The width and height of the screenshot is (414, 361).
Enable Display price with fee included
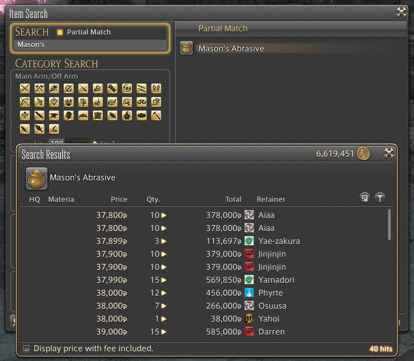[x=26, y=349]
